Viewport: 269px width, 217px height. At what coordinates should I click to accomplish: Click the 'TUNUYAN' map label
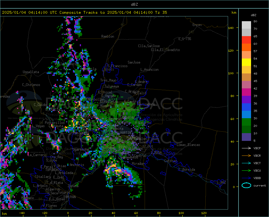(x=69, y=197)
